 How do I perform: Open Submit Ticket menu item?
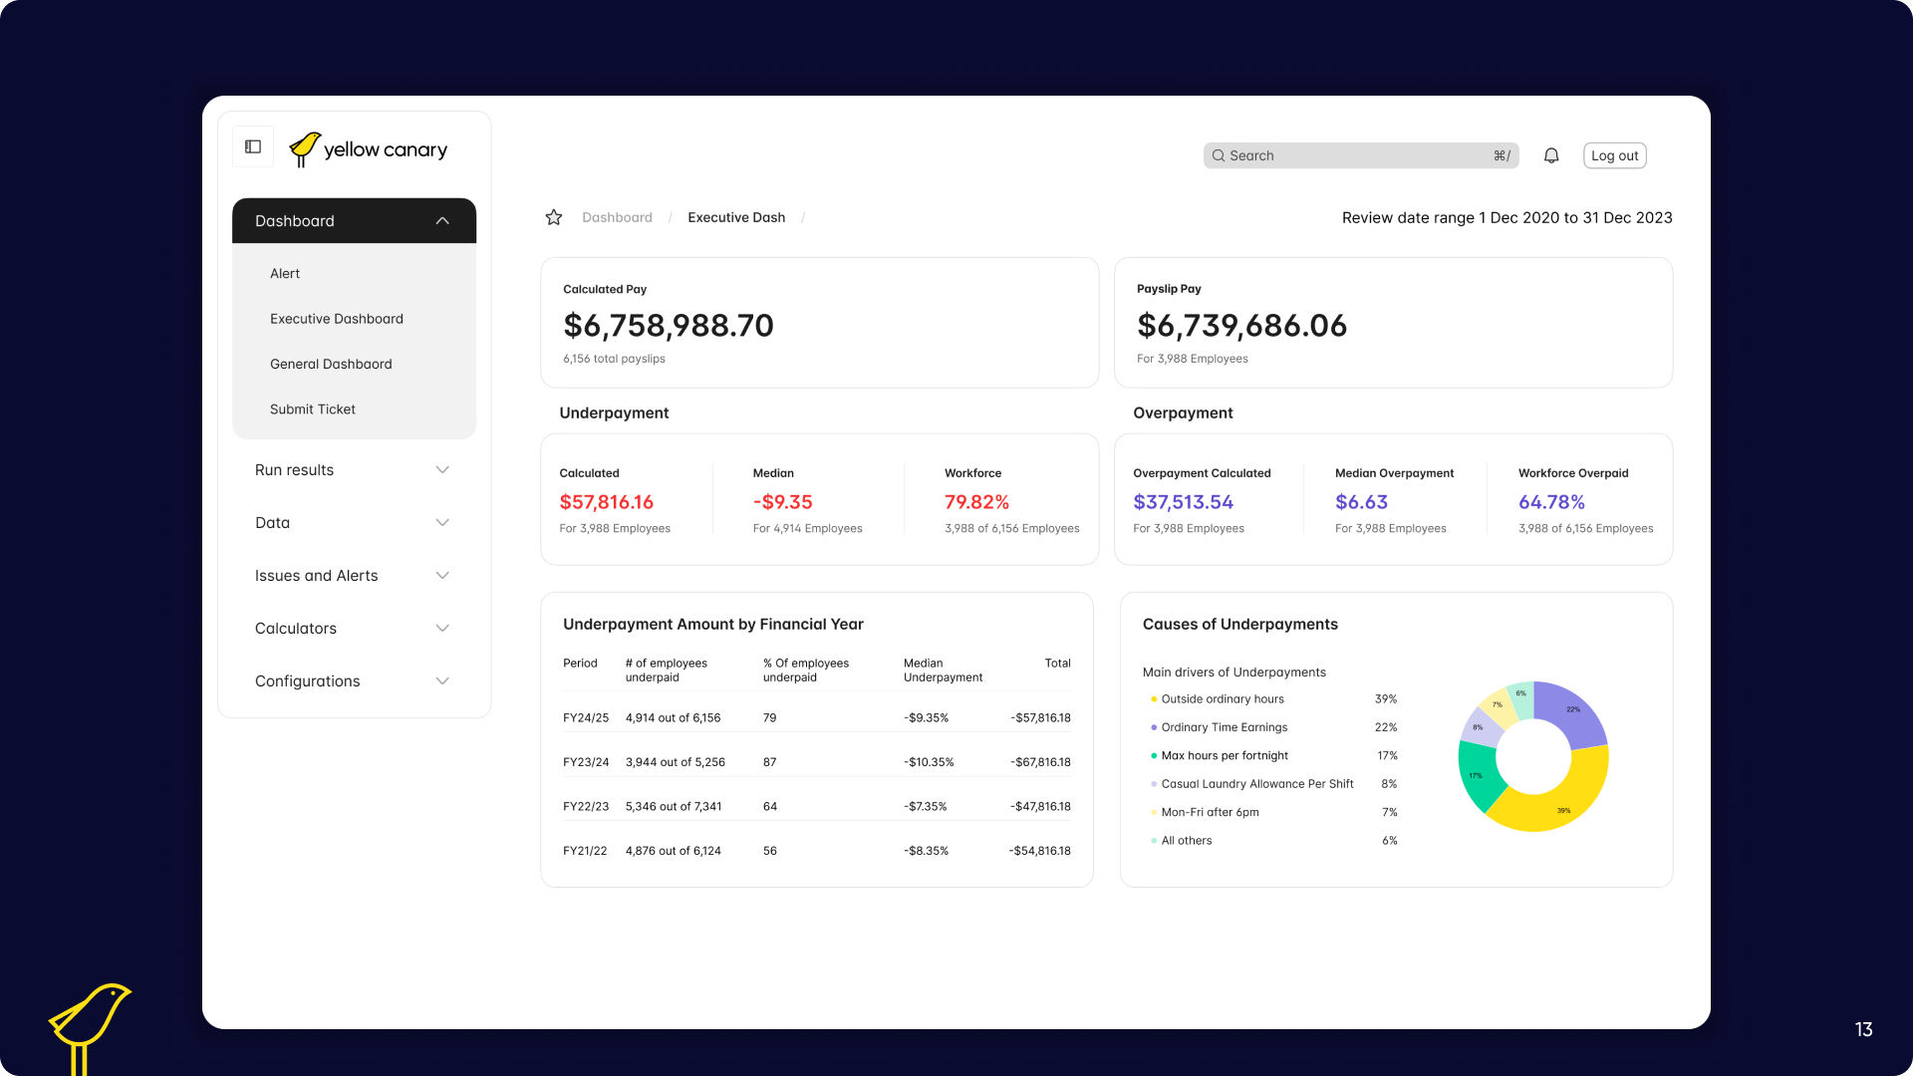point(313,409)
